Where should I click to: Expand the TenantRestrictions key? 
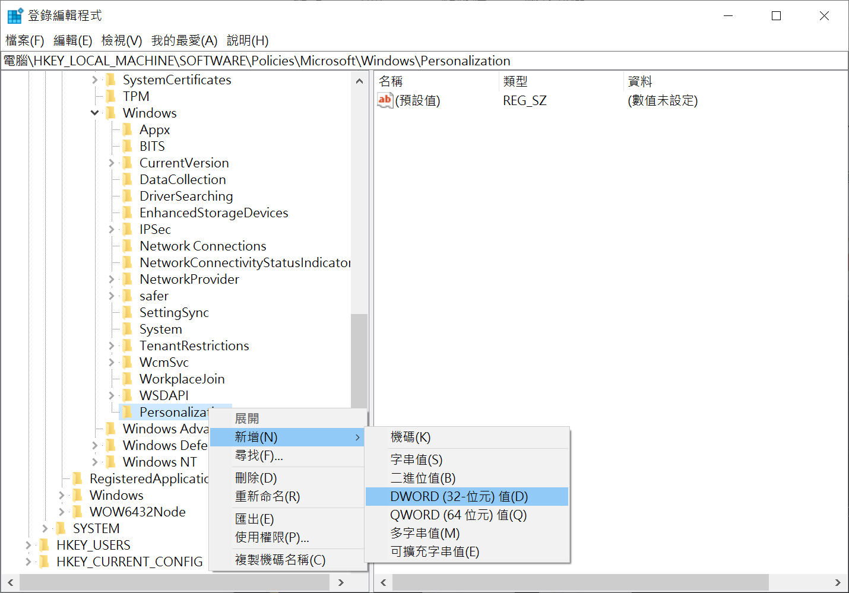coord(112,345)
